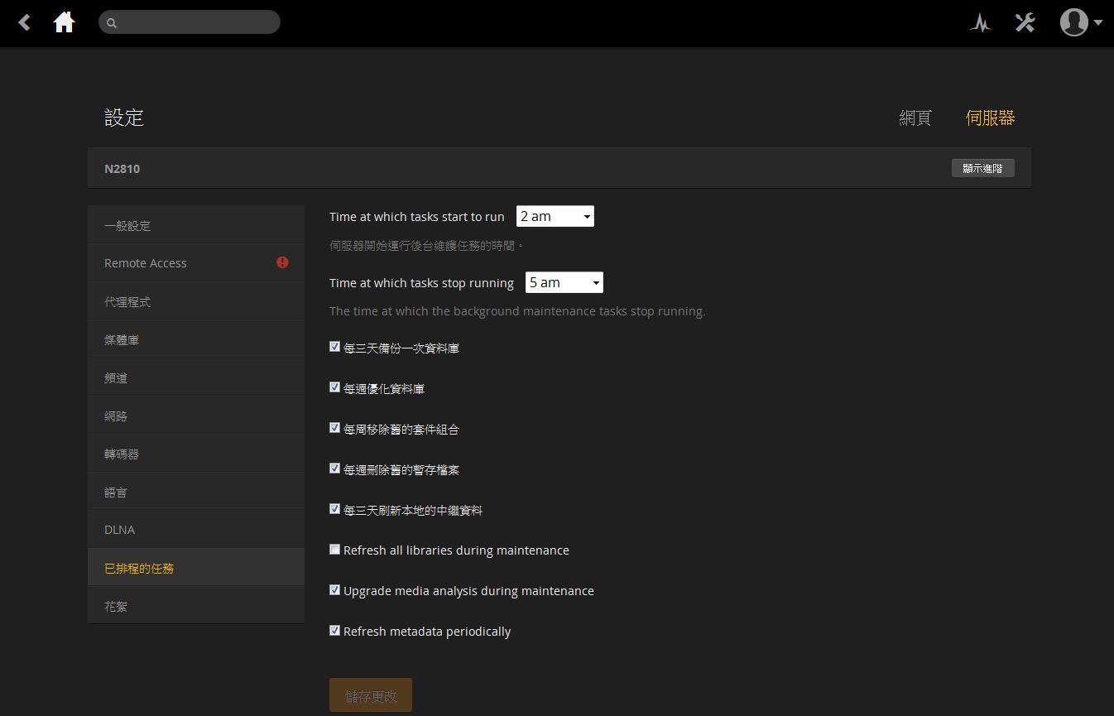Viewport: 1114px width, 716px height.
Task: Toggle 每周移除舊的套件組合 checkbox
Action: click(x=334, y=428)
